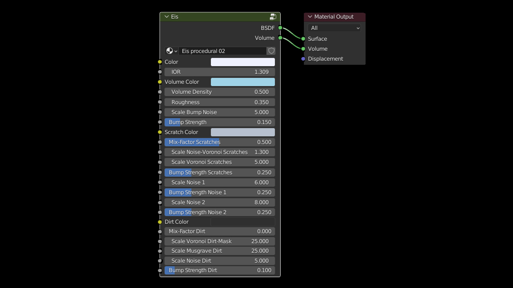Collapse the Material Output node
513x288 pixels.
310,17
